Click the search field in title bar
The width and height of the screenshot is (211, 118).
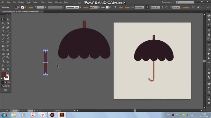tap(185, 2)
